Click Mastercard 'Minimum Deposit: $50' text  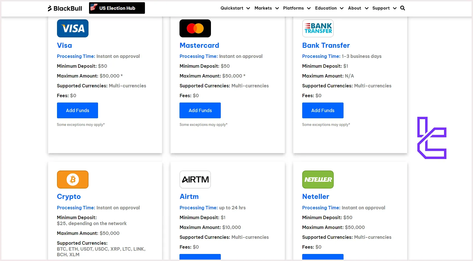(x=204, y=66)
